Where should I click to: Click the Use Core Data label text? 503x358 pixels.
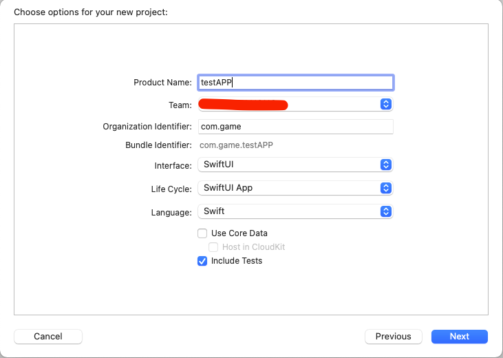point(239,233)
